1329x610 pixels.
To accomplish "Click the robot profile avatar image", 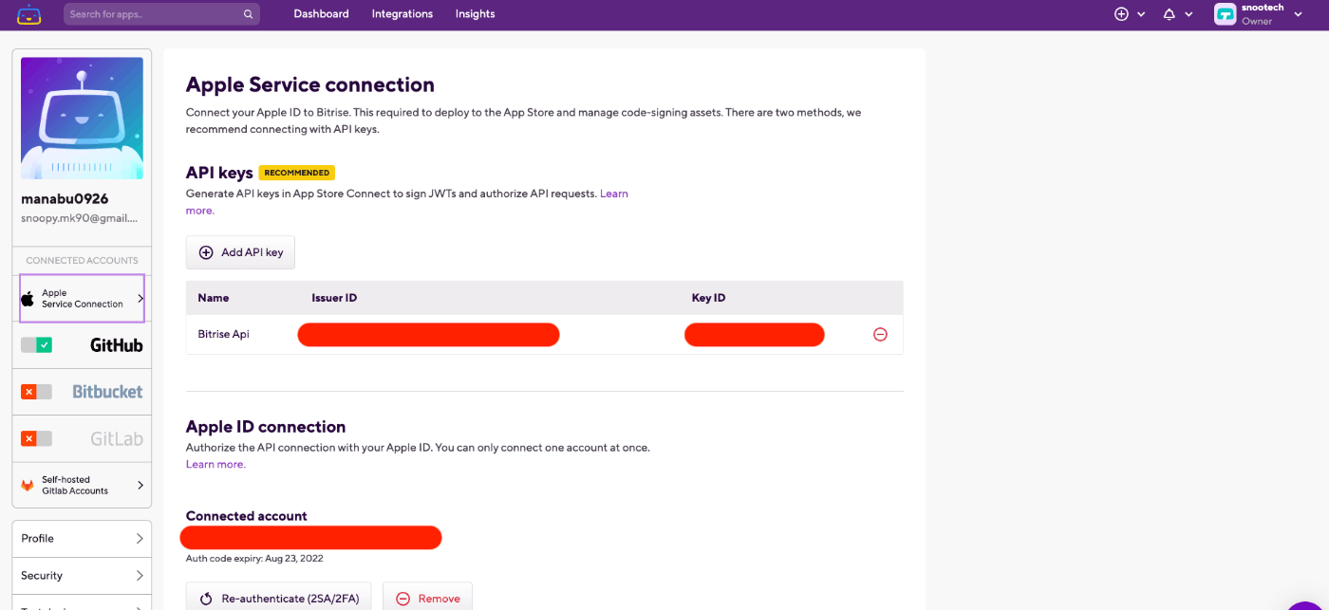I will 82,118.
